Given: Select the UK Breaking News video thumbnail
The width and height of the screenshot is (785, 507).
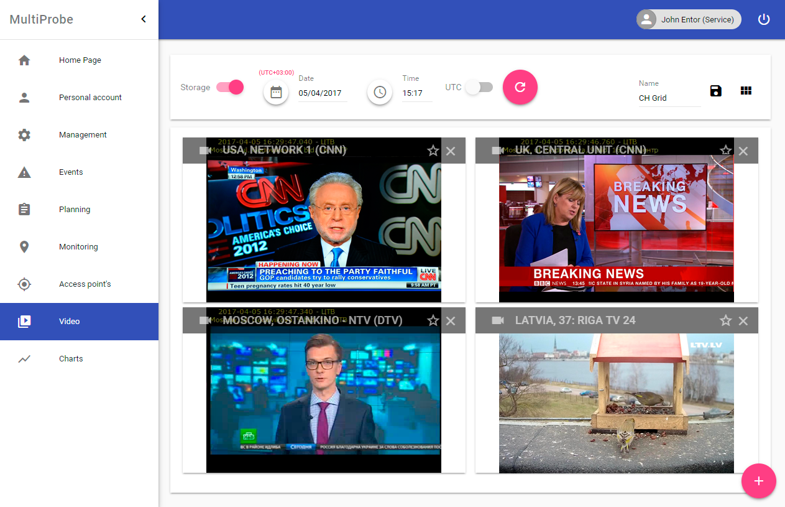Looking at the screenshot, I should 617,221.
